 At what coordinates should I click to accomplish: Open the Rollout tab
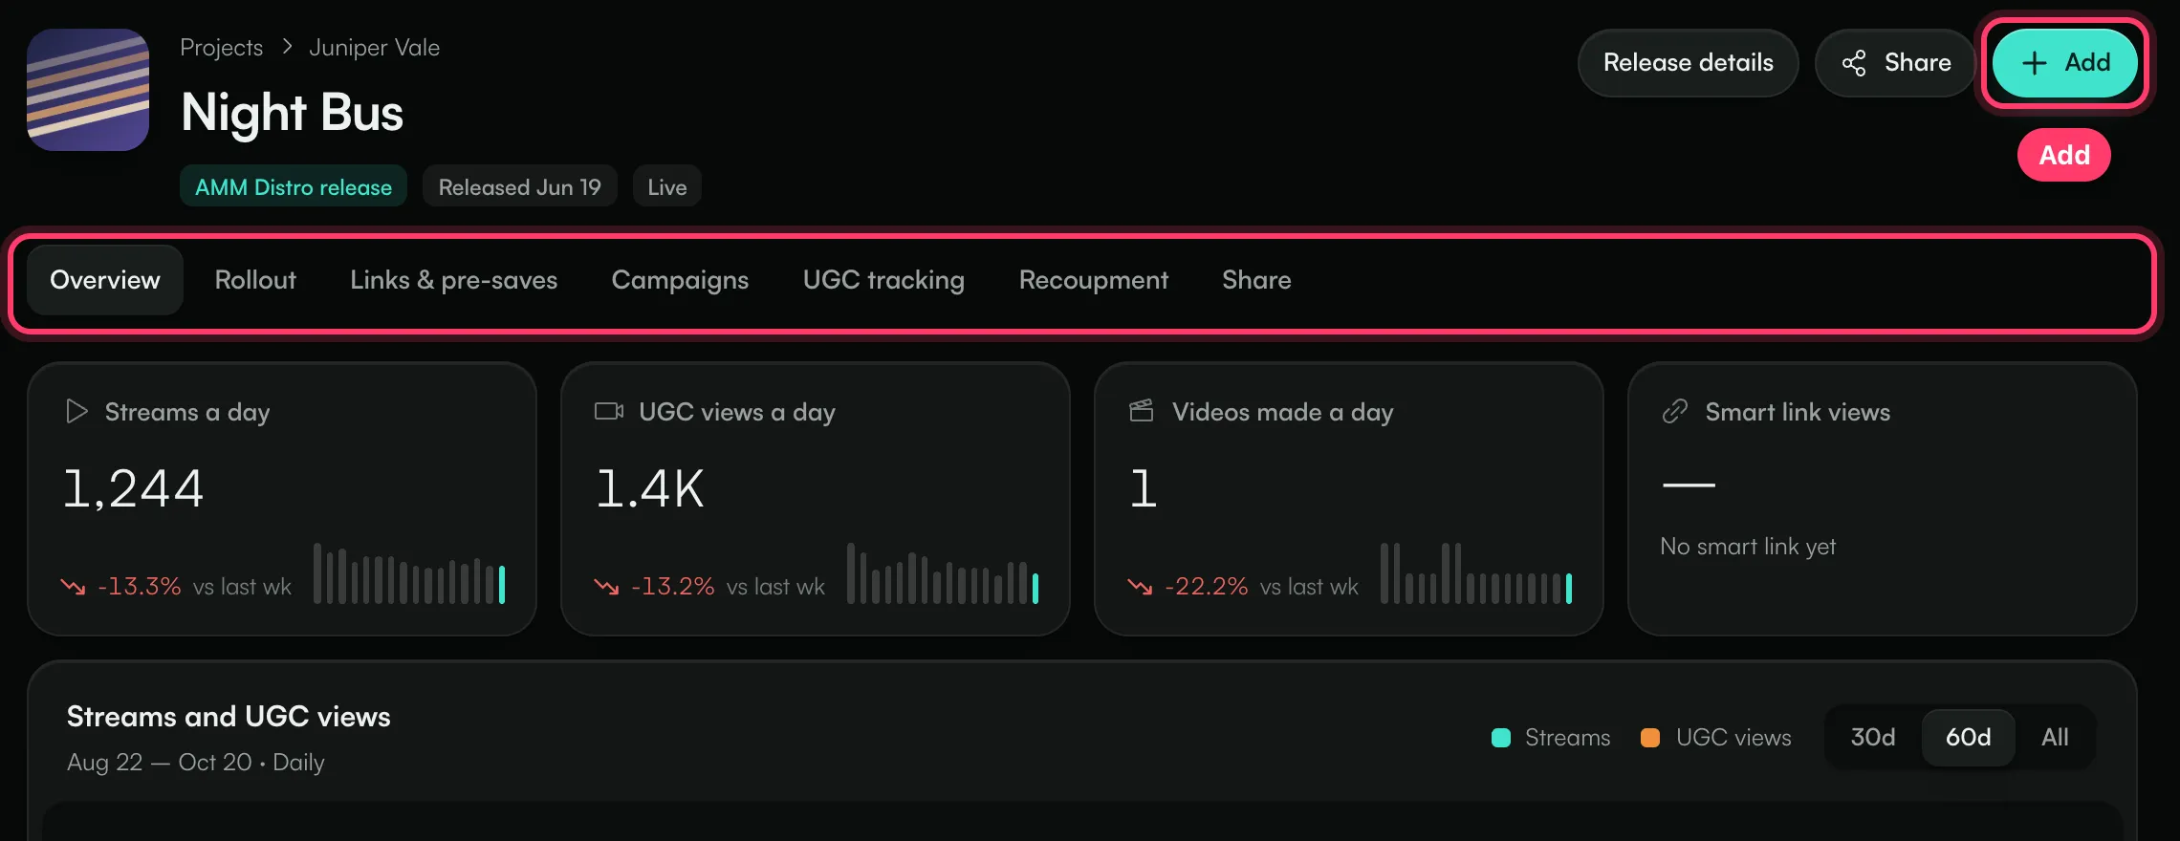pos(255,280)
